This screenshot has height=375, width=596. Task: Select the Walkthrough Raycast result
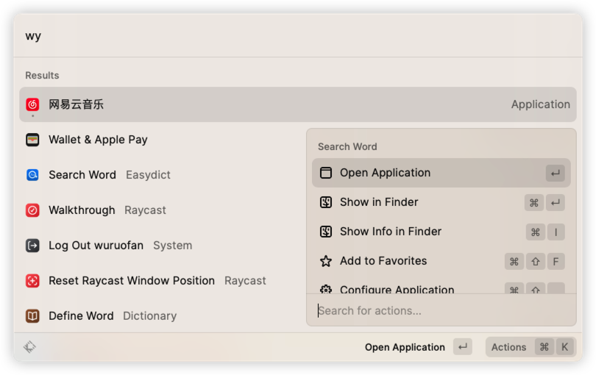(x=163, y=210)
